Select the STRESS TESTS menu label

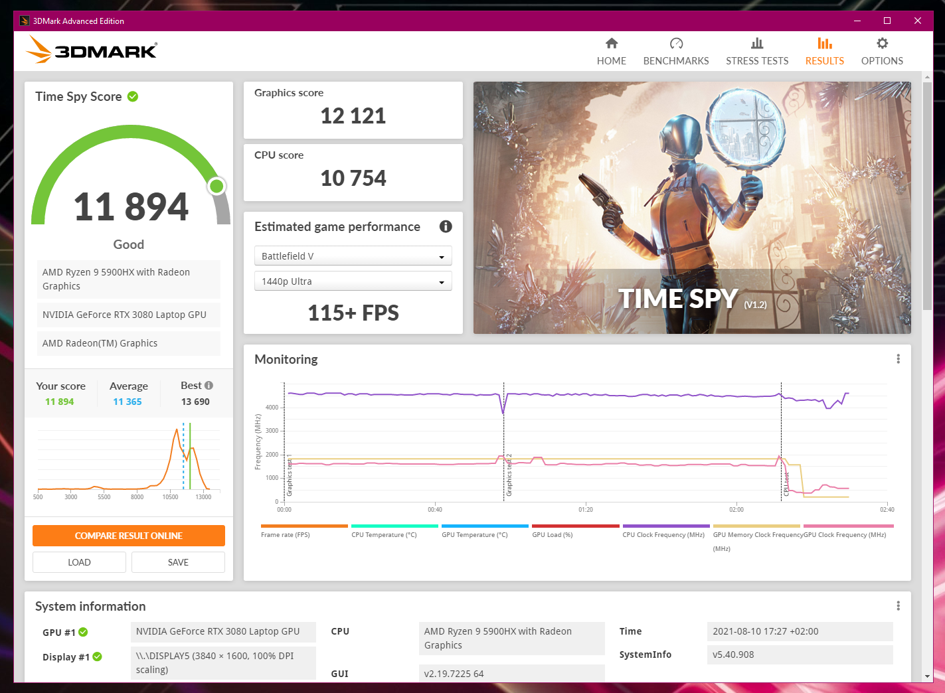click(x=757, y=60)
